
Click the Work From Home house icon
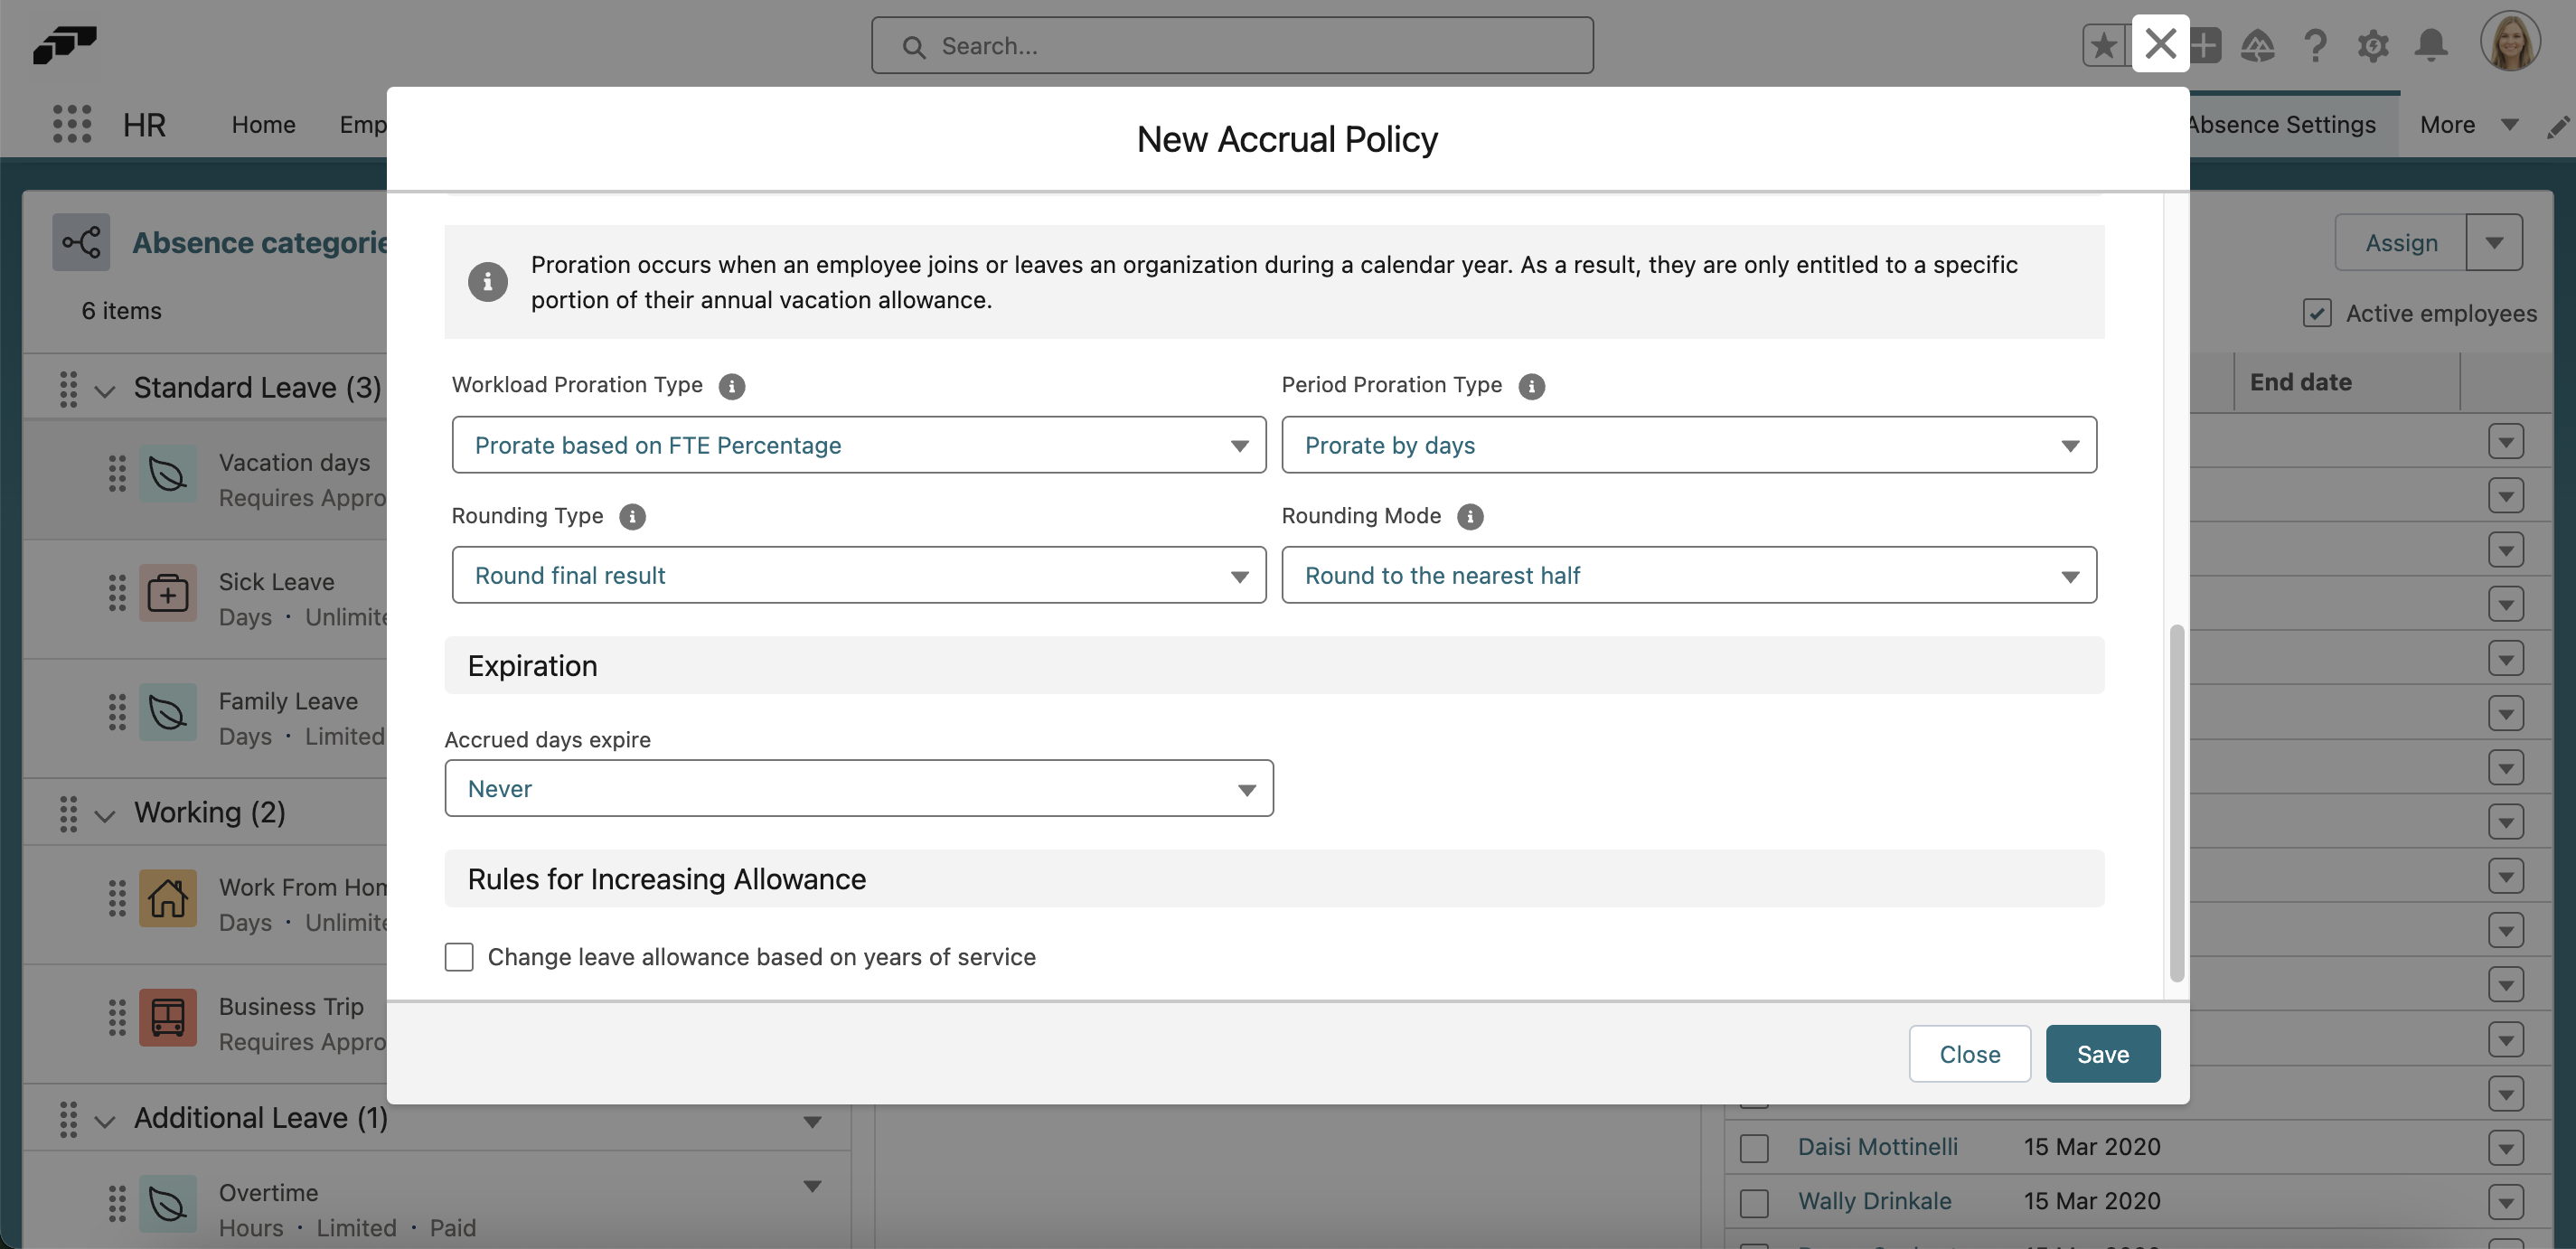pyautogui.click(x=168, y=898)
